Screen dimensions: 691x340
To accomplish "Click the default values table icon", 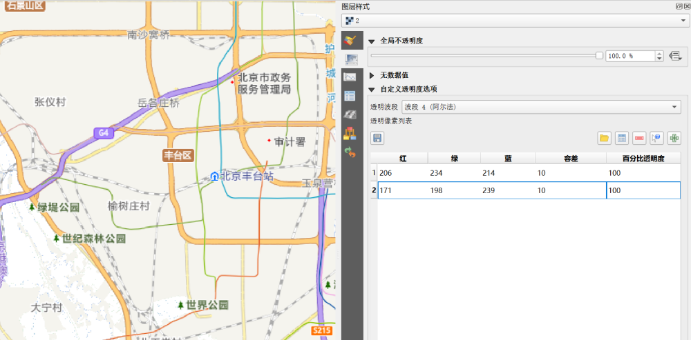I will (622, 138).
